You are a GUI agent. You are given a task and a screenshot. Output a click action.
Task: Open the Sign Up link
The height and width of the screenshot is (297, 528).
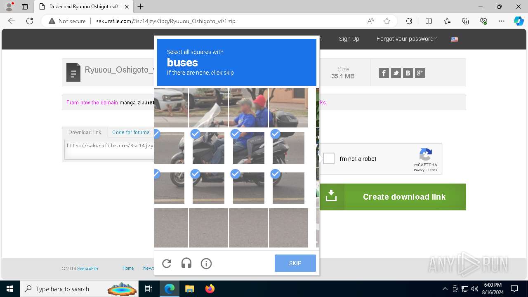click(x=349, y=39)
